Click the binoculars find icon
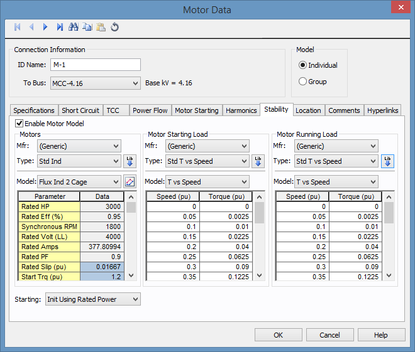Screen dimensions: 415x352 point(74,27)
